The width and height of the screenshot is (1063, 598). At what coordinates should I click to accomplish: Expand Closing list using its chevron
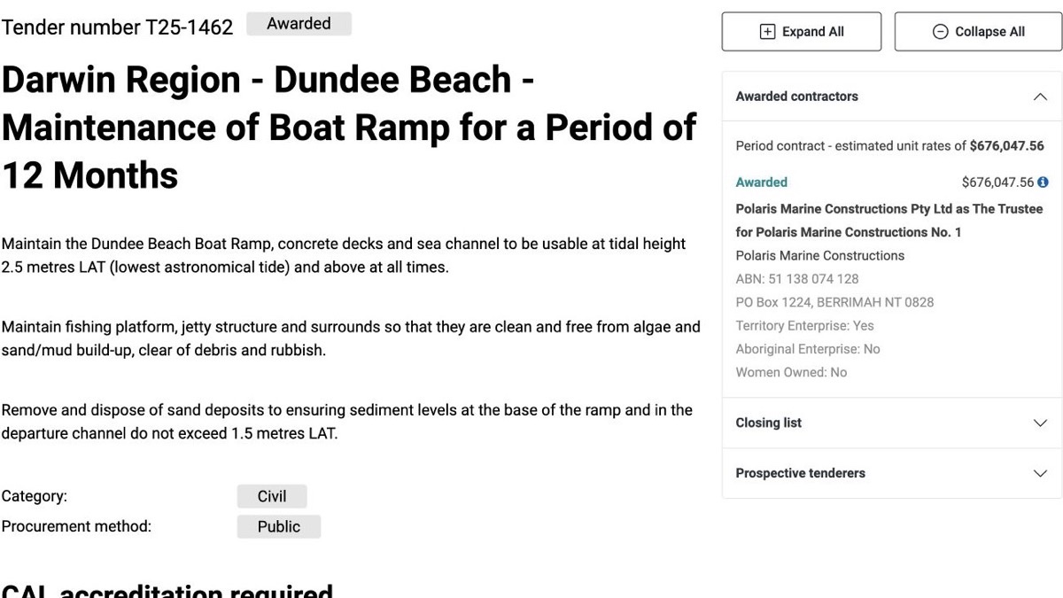click(1040, 423)
